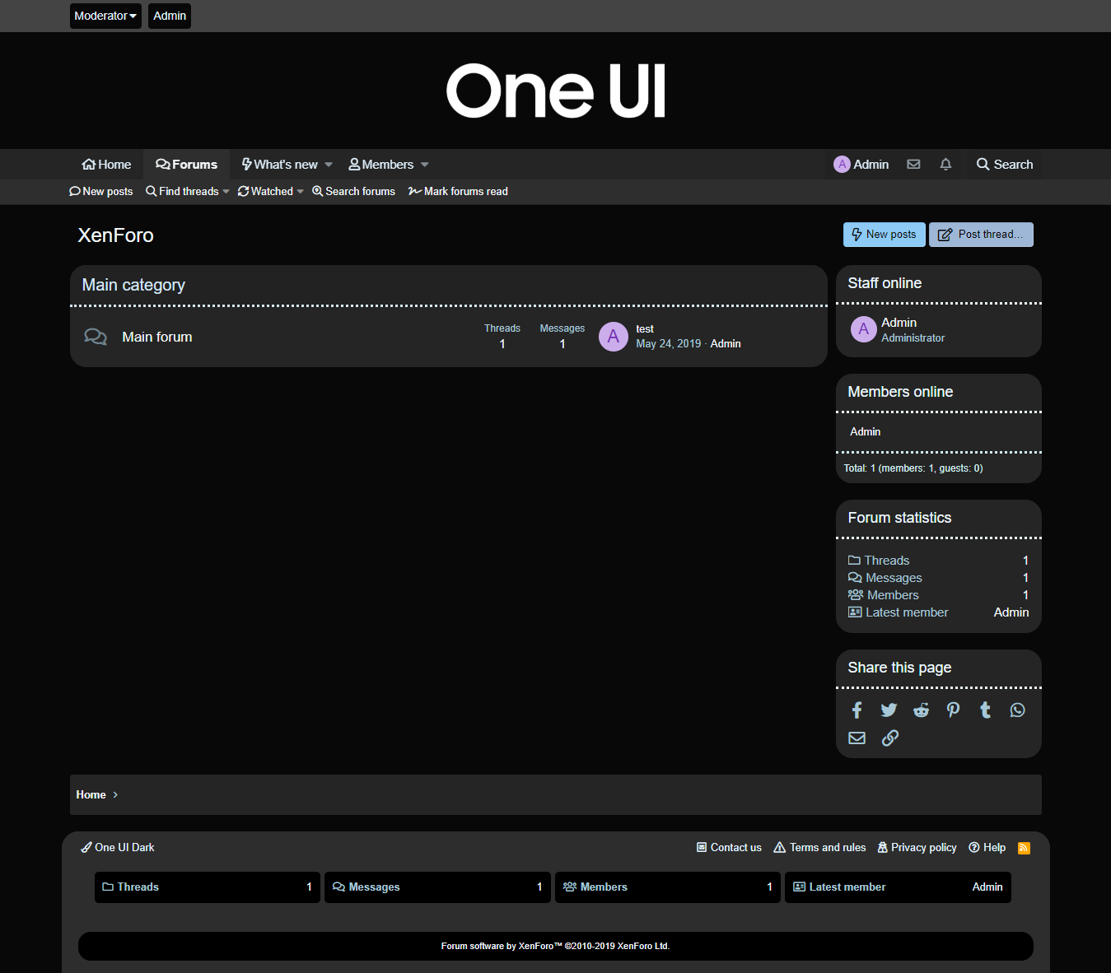
Task: Share this page on Tumblr
Action: 985,710
